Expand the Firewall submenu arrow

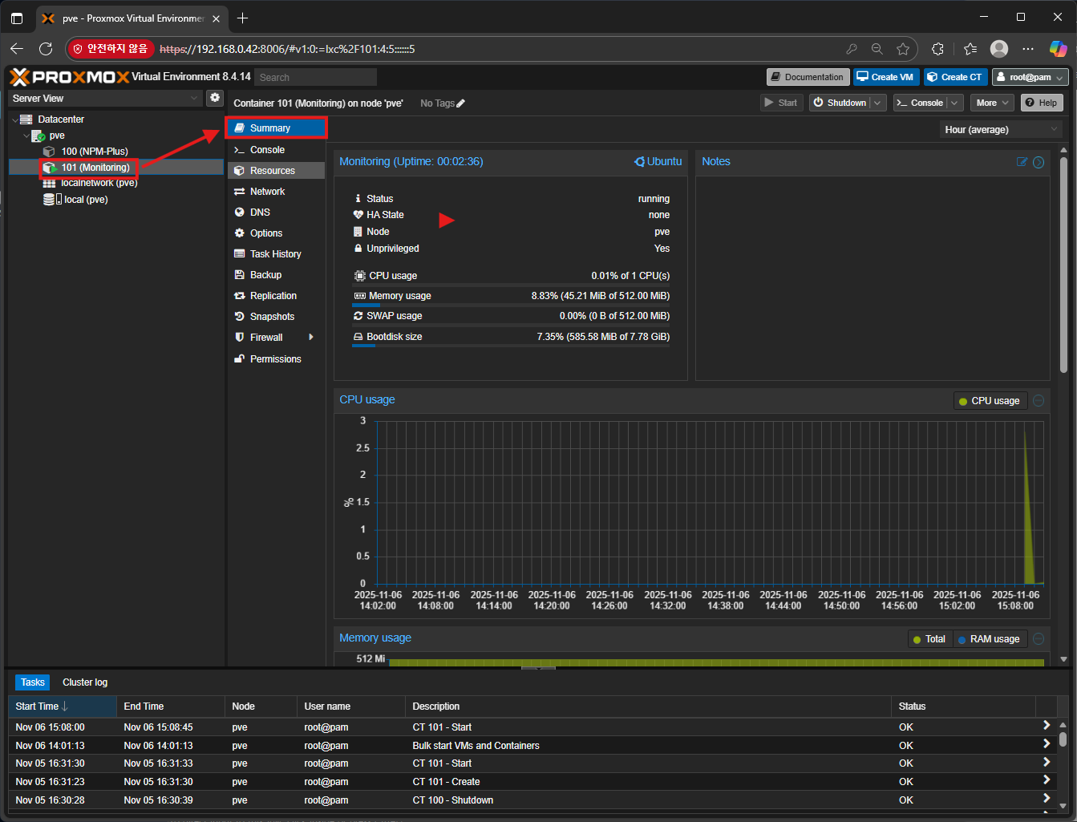[311, 338]
